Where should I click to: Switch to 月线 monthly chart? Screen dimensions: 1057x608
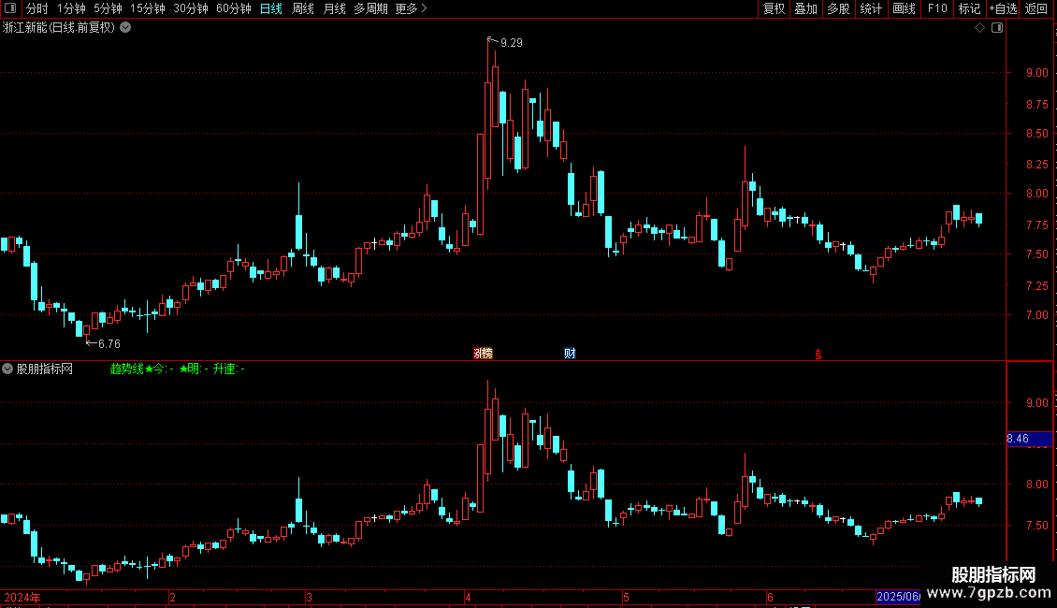point(334,8)
